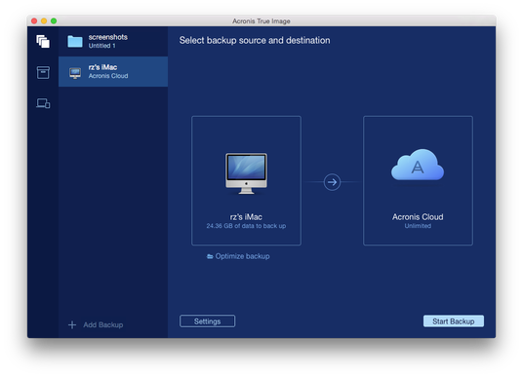Click the Acronis Cloud destination name label
523x377 pixels.
click(x=418, y=217)
